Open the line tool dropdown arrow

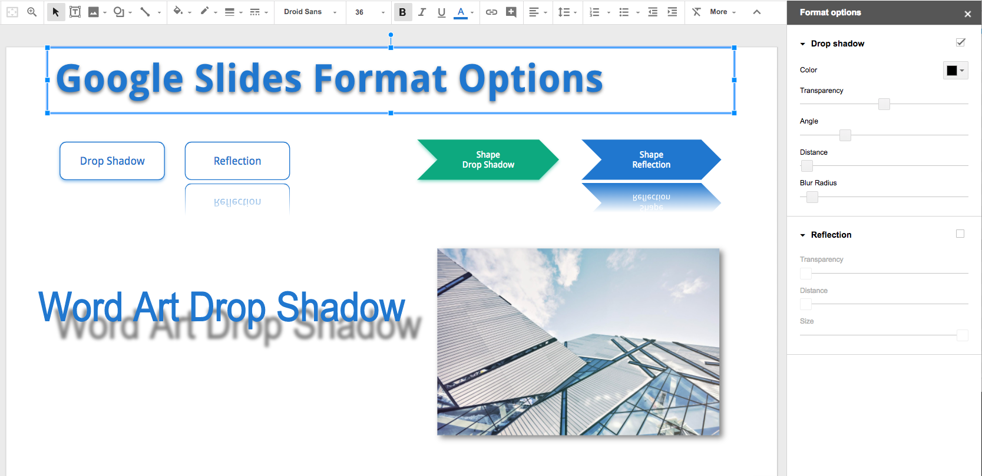(x=159, y=12)
